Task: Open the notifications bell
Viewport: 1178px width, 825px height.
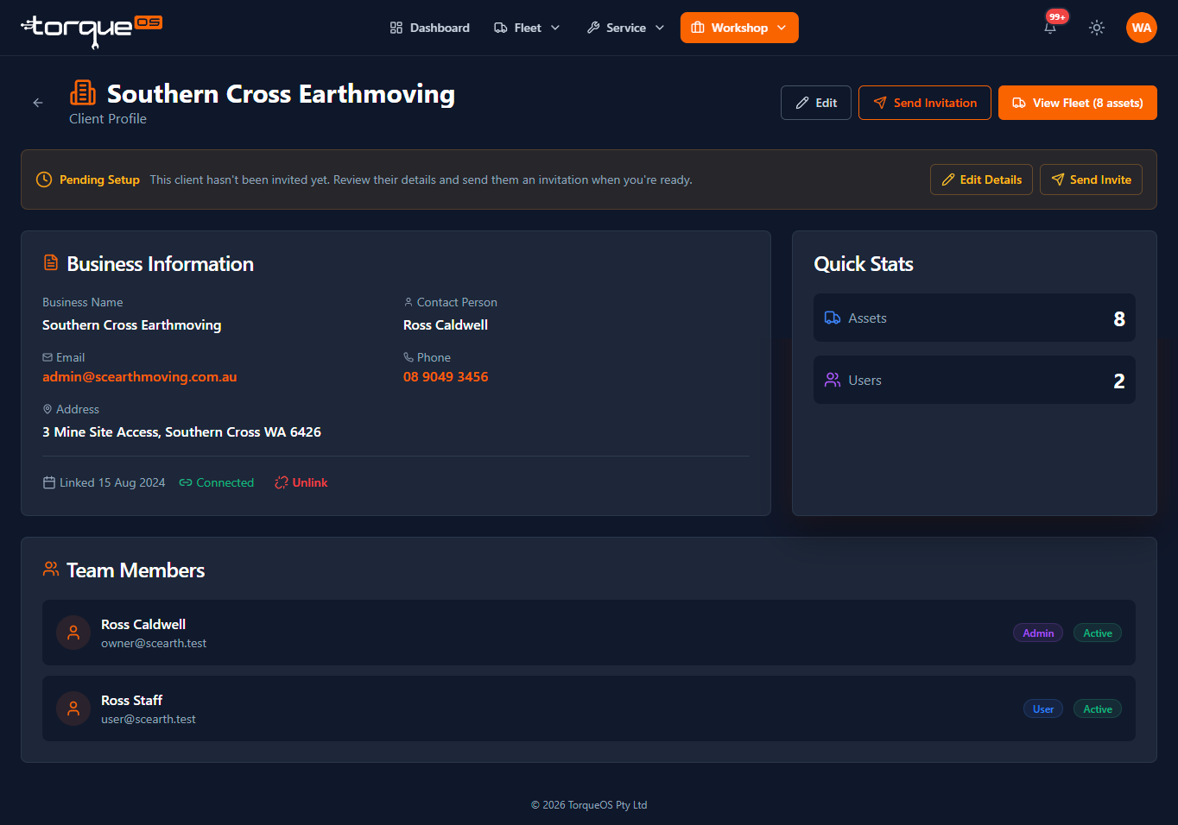Action: (1050, 28)
